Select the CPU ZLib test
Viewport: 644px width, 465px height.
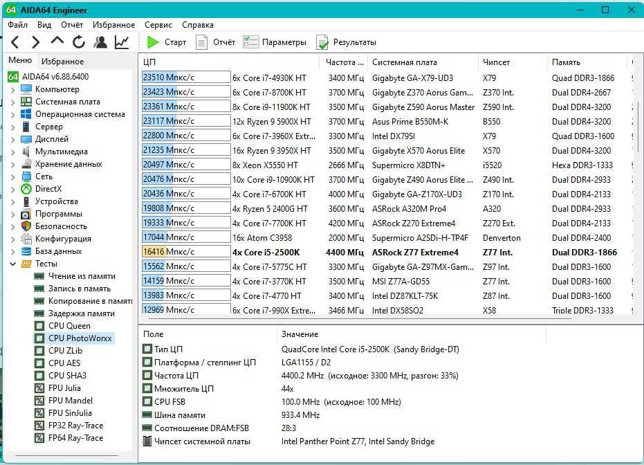click(x=65, y=351)
